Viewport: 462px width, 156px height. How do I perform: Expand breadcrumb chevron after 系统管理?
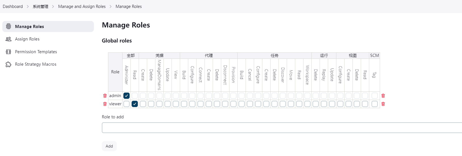(53, 7)
